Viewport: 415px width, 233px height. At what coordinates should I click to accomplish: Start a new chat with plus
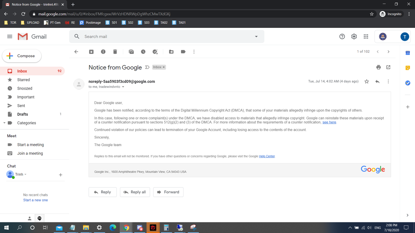click(x=60, y=175)
